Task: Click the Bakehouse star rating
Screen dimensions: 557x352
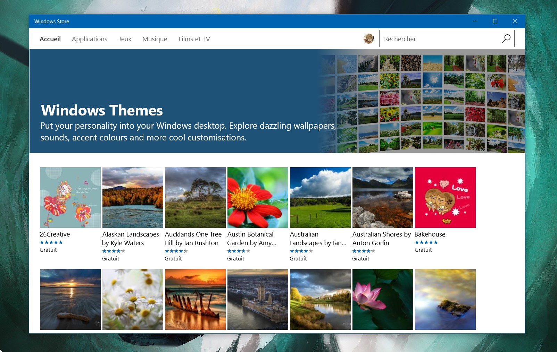Action: coord(426,242)
